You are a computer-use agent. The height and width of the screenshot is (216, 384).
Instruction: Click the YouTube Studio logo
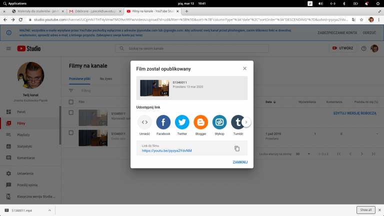coord(29,48)
